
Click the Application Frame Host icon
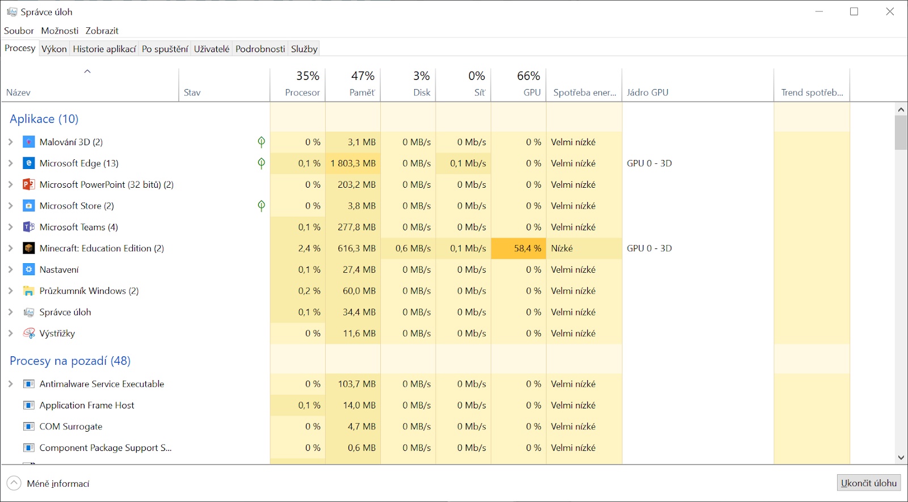point(28,405)
